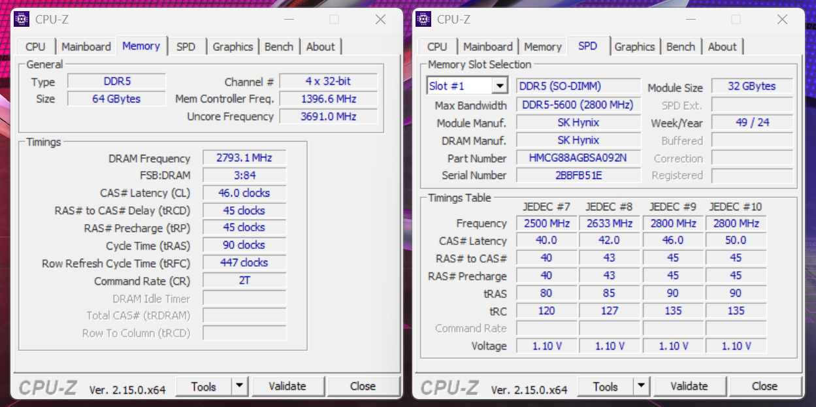The width and height of the screenshot is (816, 407).
Task: Click the Close button in the left window
Action: 363,386
